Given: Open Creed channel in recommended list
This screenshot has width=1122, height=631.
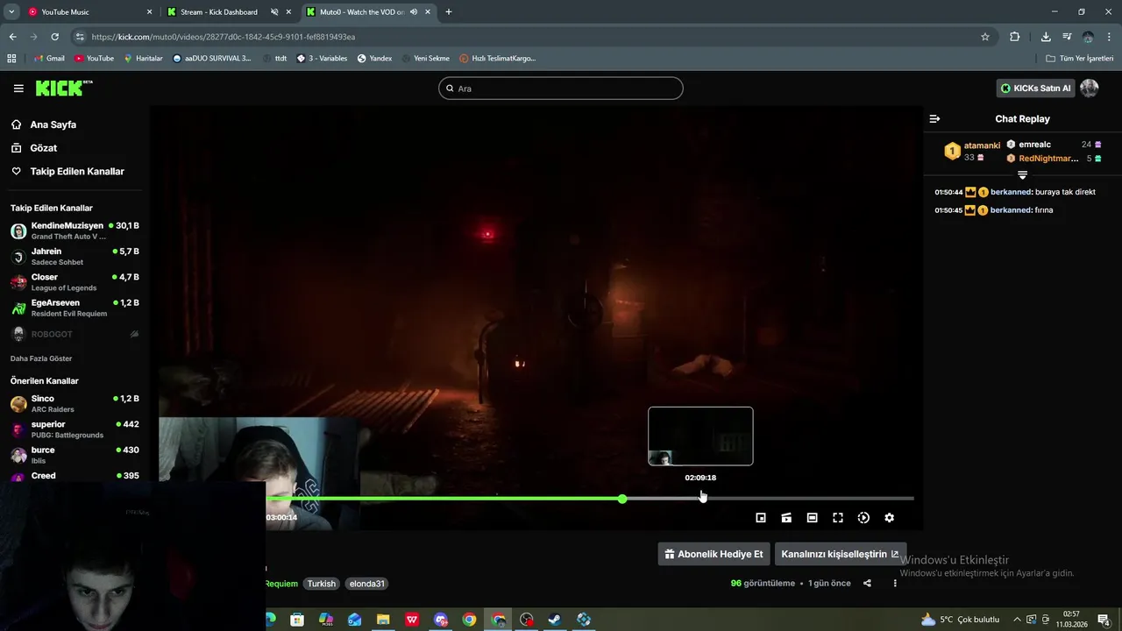Looking at the screenshot, I should (75, 476).
